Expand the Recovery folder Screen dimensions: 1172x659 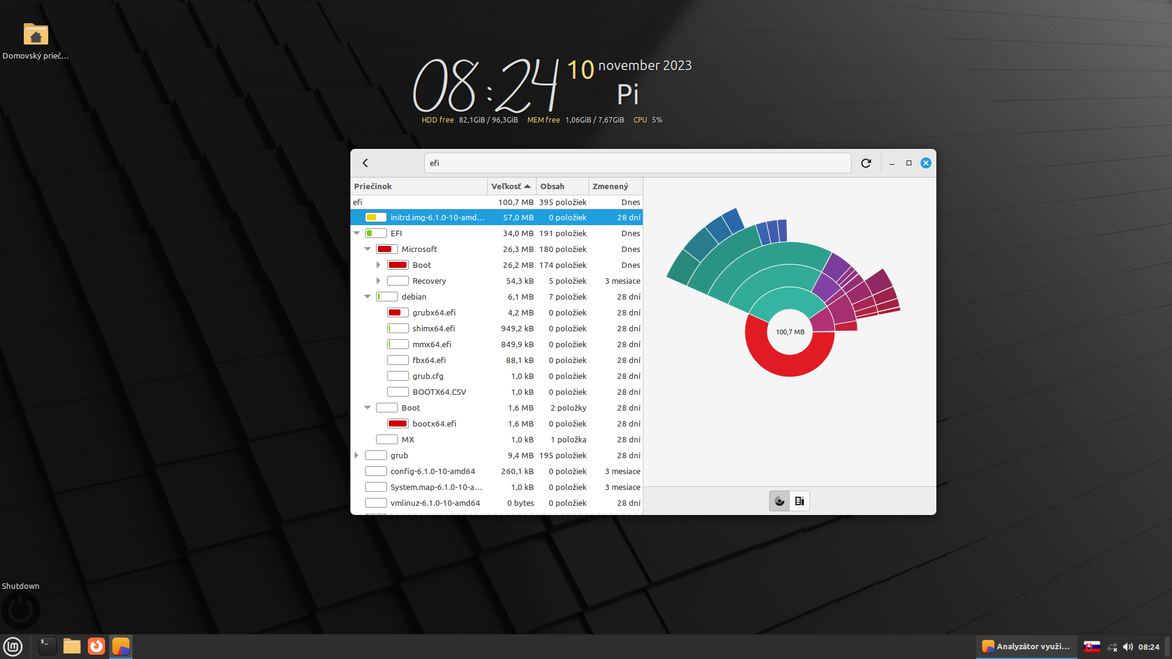[378, 281]
